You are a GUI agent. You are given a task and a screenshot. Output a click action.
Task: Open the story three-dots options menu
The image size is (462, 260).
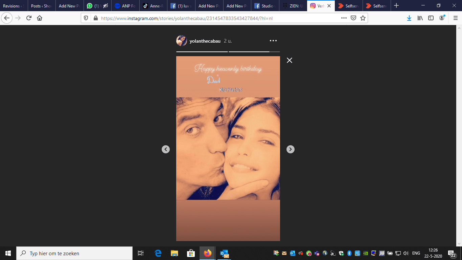(x=273, y=41)
